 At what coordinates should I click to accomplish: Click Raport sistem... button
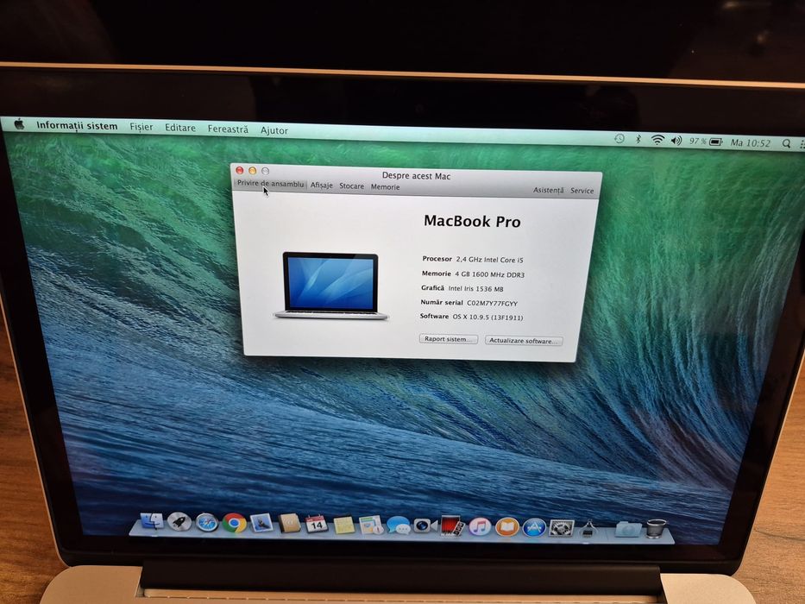pos(448,339)
